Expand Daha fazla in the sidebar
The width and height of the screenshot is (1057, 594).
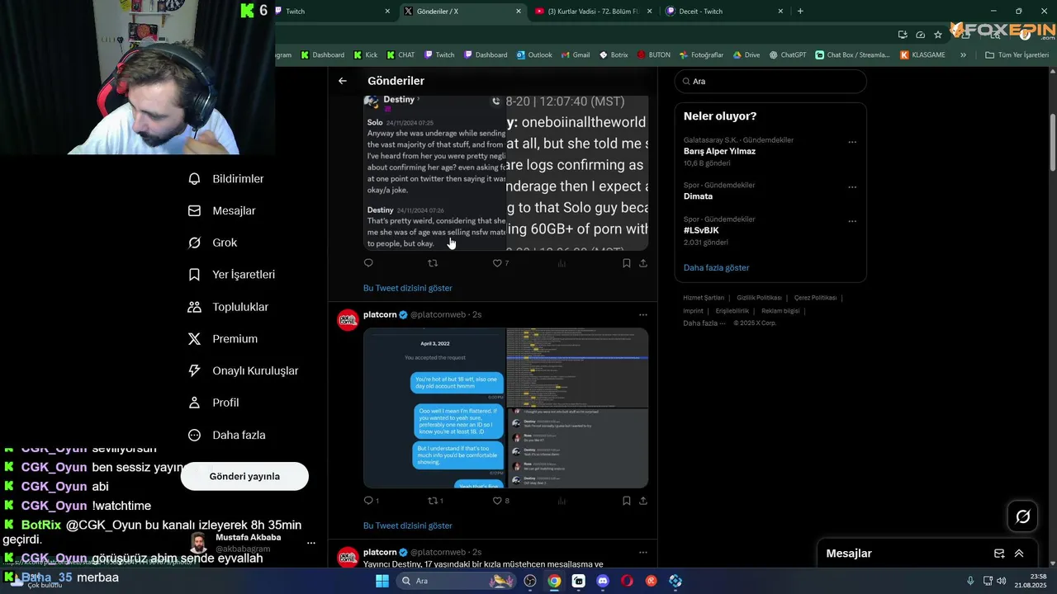click(x=226, y=435)
